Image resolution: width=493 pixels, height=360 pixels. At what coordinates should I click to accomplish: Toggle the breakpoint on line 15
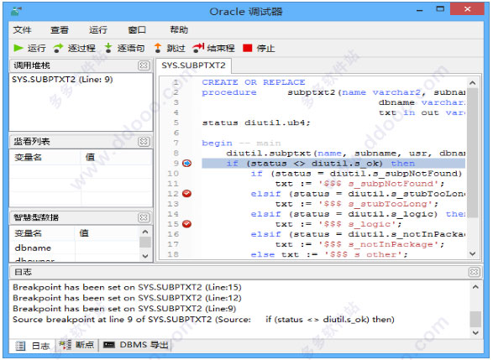coord(186,224)
